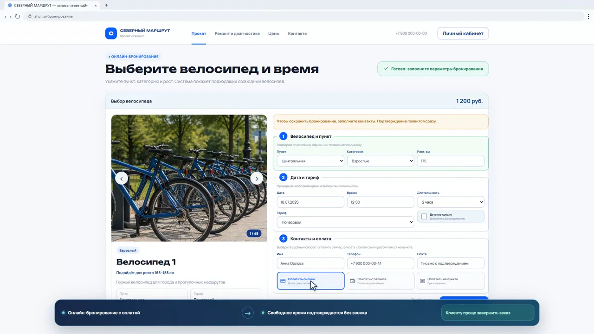Click the Почта field

tap(451, 263)
